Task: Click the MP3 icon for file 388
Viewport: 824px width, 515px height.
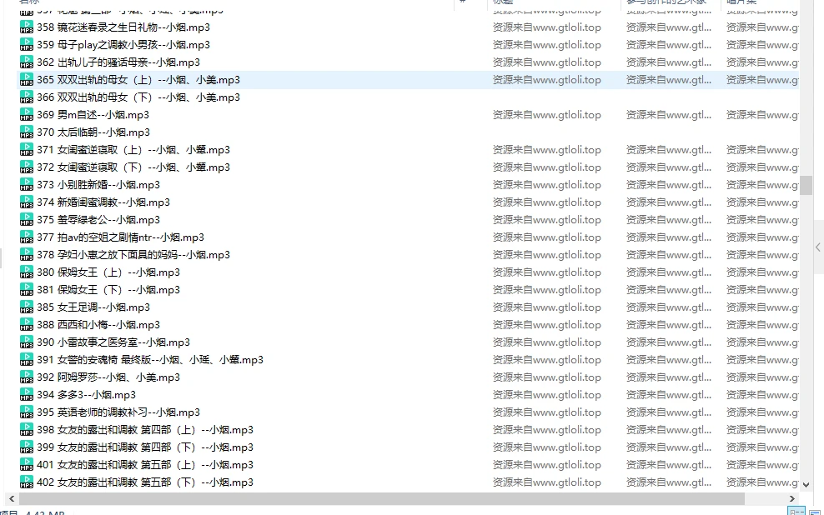Action: pyautogui.click(x=27, y=325)
